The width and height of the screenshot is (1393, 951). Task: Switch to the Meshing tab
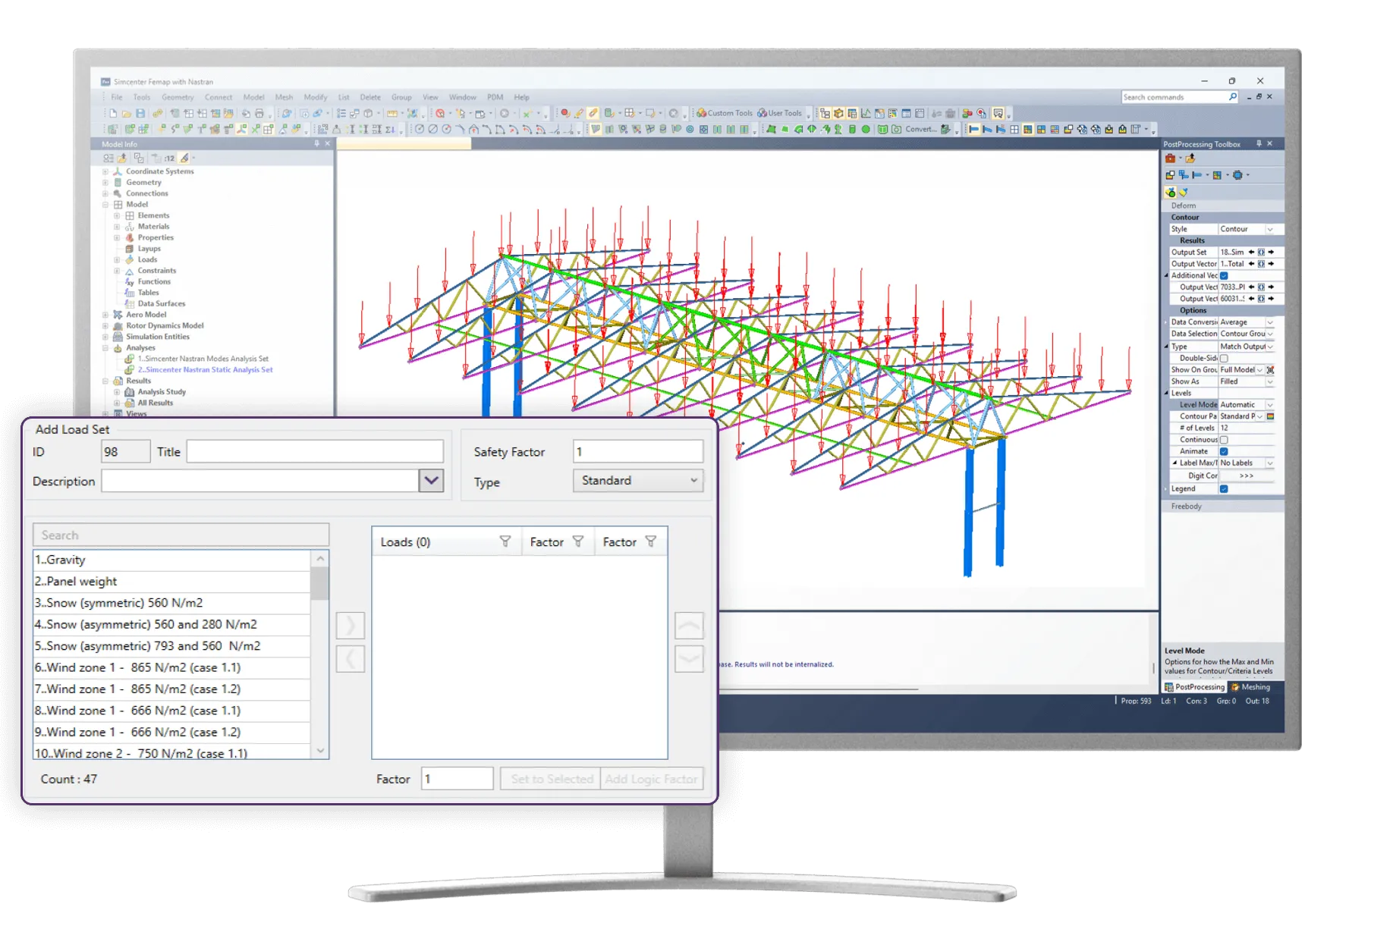tap(1250, 687)
